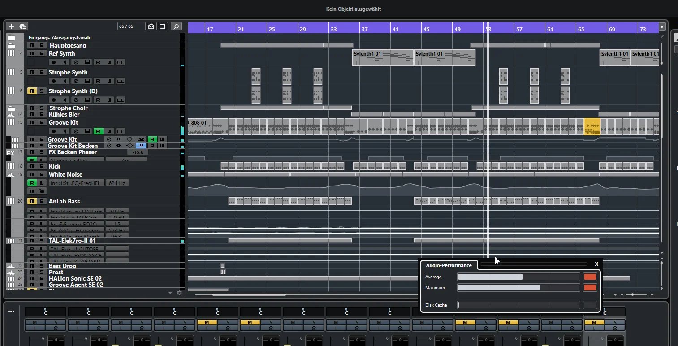This screenshot has width=678, height=346.
Task: Click the 621 Hz automation value field
Action: coord(117,183)
